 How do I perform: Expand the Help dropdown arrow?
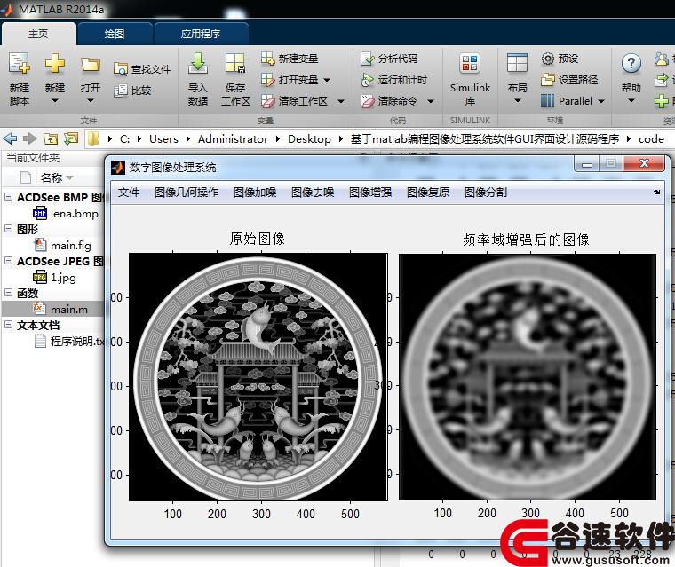click(631, 101)
